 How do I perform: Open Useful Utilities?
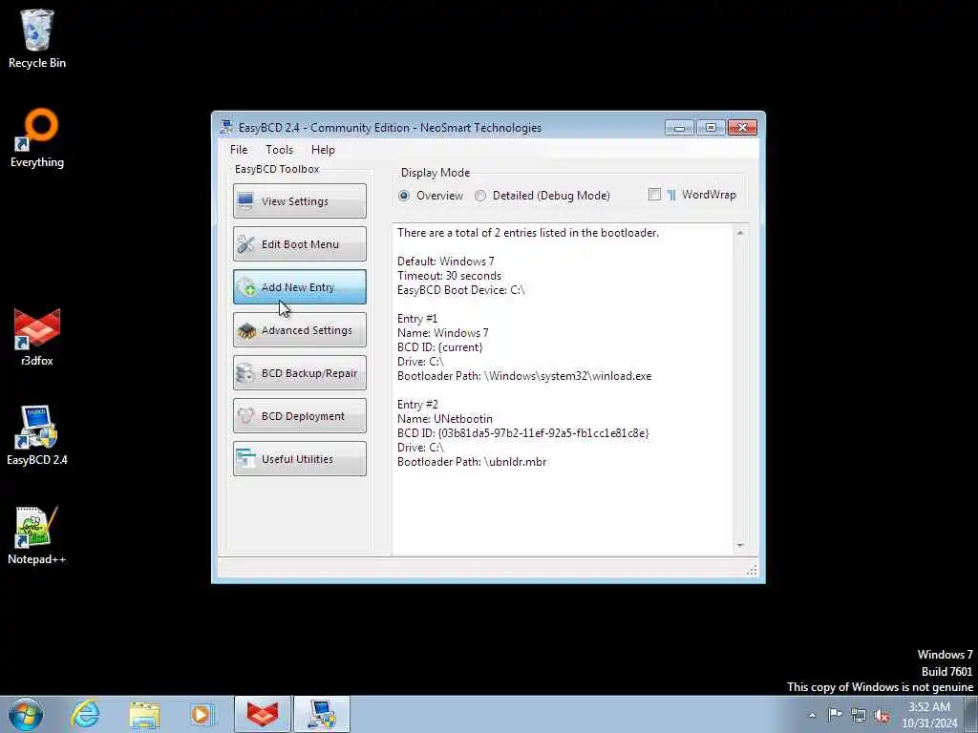pos(299,459)
